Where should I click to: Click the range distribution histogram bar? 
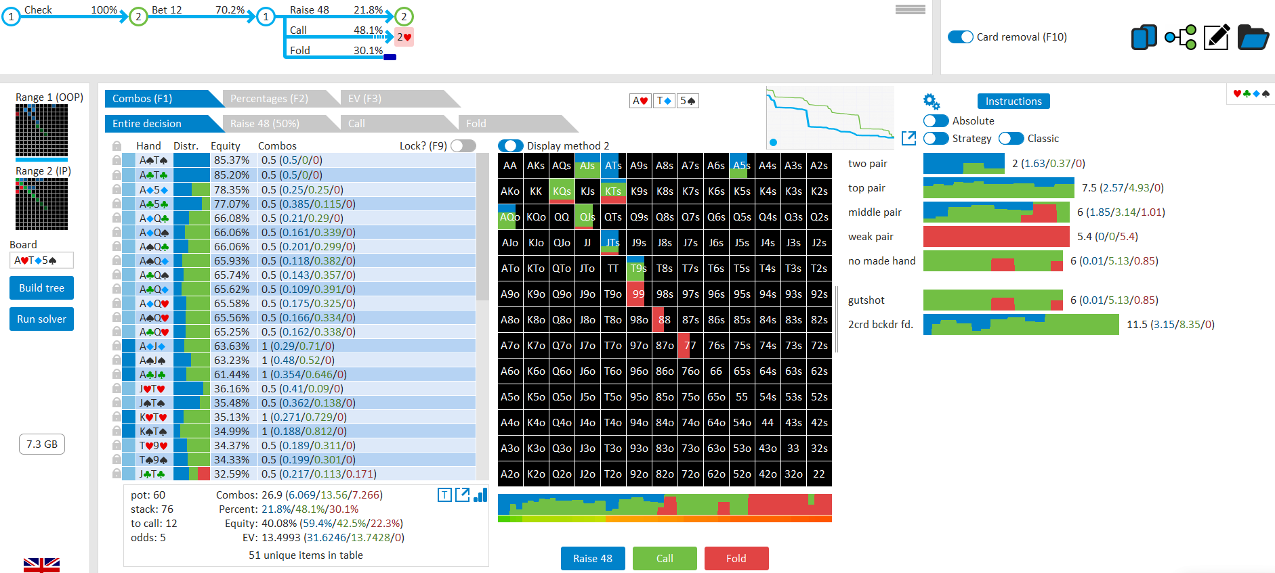665,505
